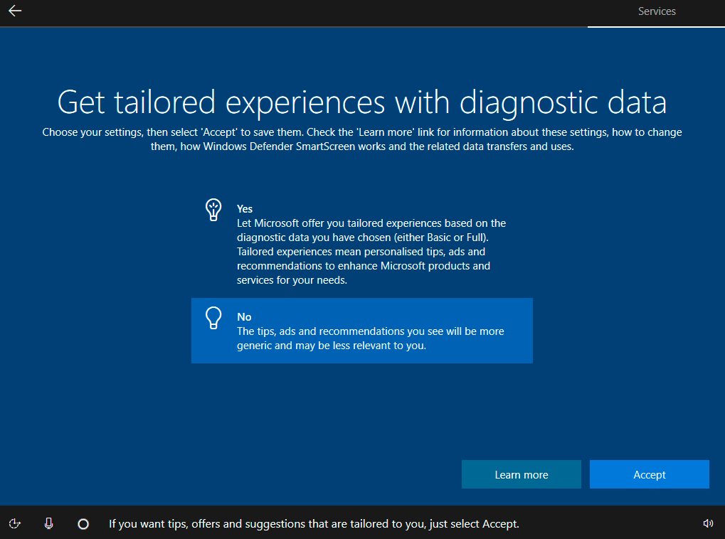The width and height of the screenshot is (725, 539).
Task: Click the 'The tips, ads and recommendations' description
Action: [x=371, y=338]
